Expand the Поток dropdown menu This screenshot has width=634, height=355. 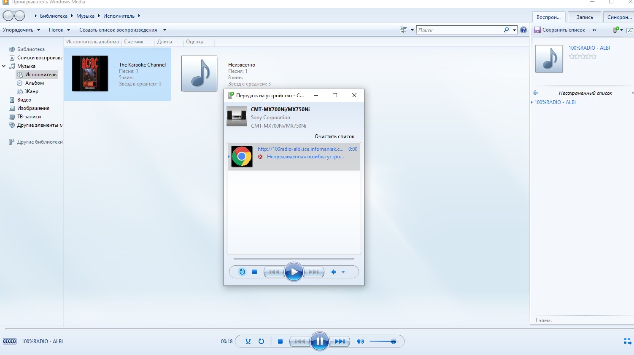pyautogui.click(x=59, y=30)
